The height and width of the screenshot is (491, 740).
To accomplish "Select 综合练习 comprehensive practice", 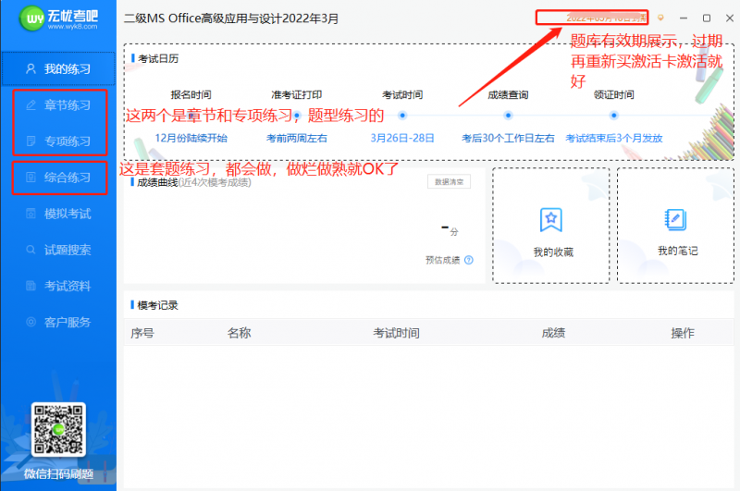I will point(58,178).
